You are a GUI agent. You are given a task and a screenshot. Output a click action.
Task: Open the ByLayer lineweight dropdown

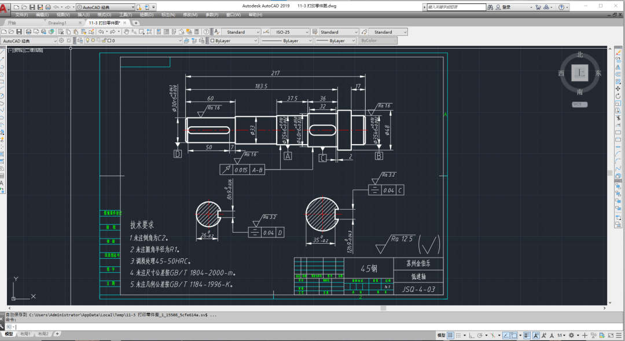[x=353, y=41]
